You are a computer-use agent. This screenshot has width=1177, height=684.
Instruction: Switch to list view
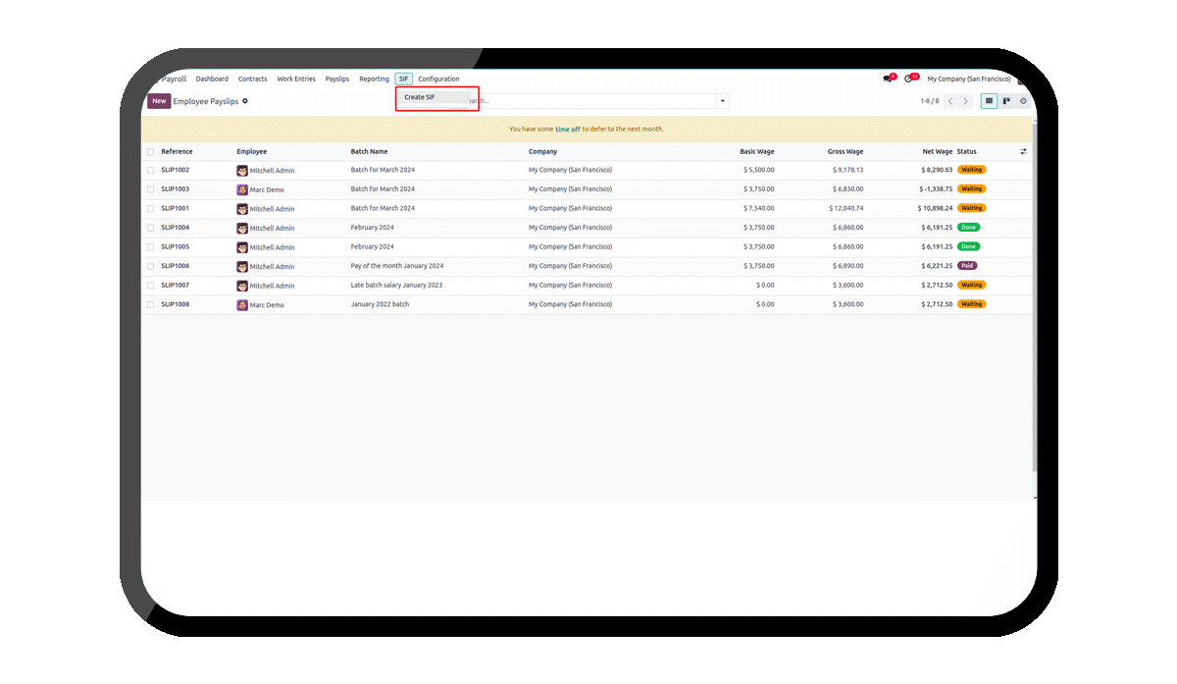989,101
